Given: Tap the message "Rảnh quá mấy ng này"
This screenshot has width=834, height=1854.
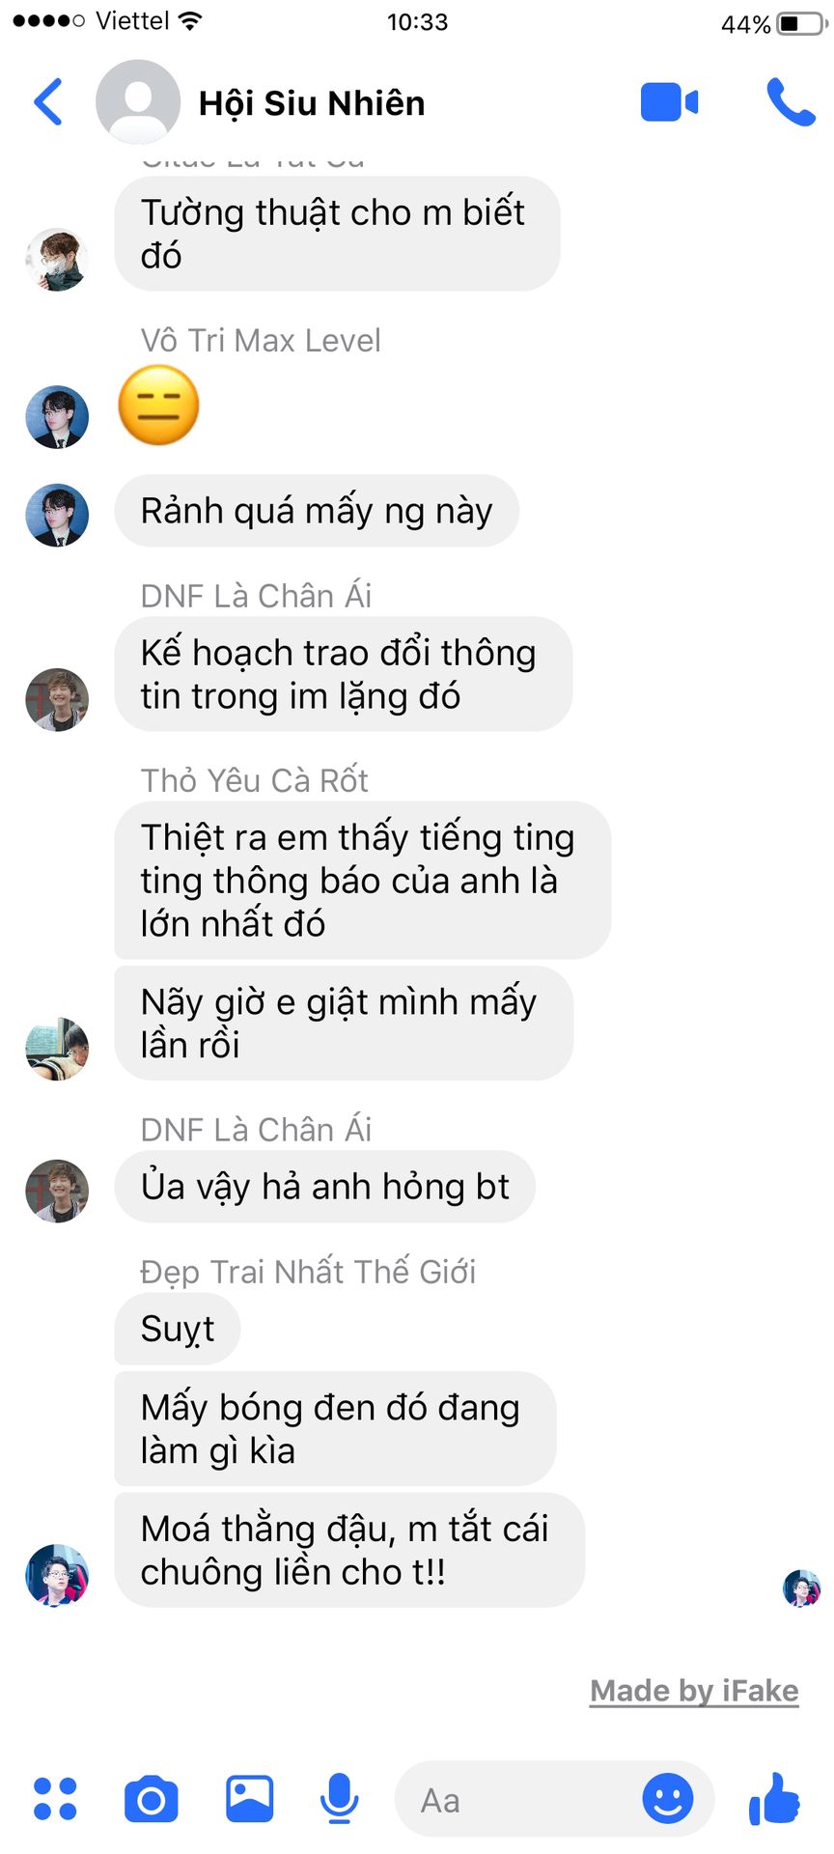Looking at the screenshot, I should [317, 511].
